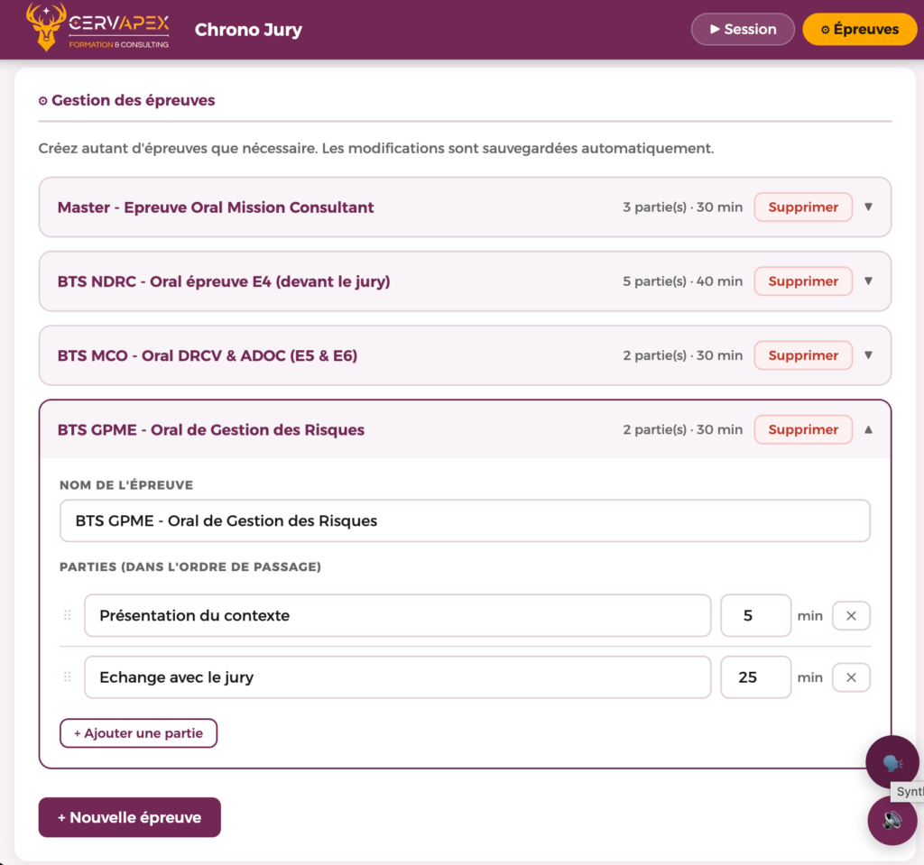Open the Session tab

(x=743, y=30)
